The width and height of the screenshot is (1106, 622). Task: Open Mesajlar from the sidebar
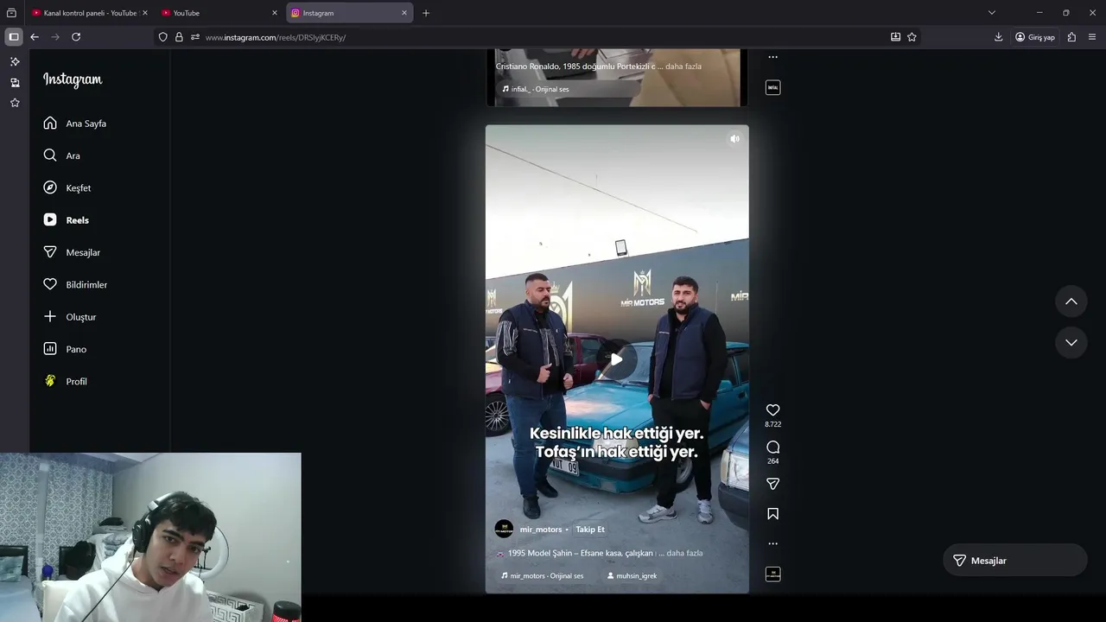[73, 252]
